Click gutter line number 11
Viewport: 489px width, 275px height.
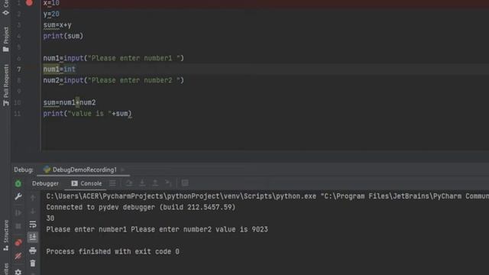click(18, 114)
